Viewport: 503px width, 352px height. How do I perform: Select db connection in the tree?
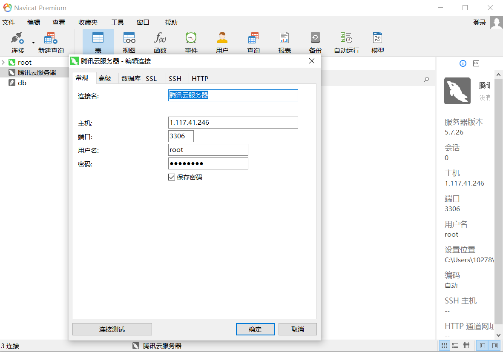coord(22,83)
